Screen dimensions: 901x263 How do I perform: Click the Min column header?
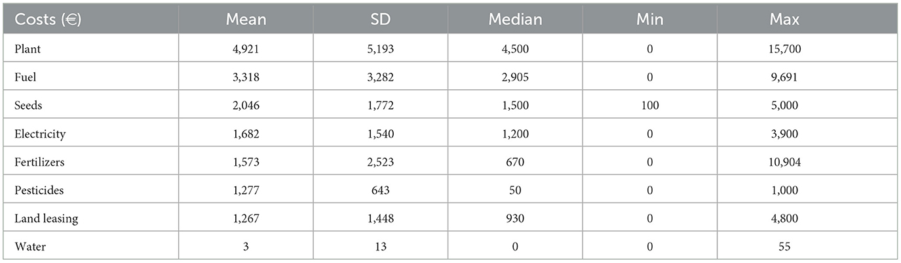(x=650, y=19)
